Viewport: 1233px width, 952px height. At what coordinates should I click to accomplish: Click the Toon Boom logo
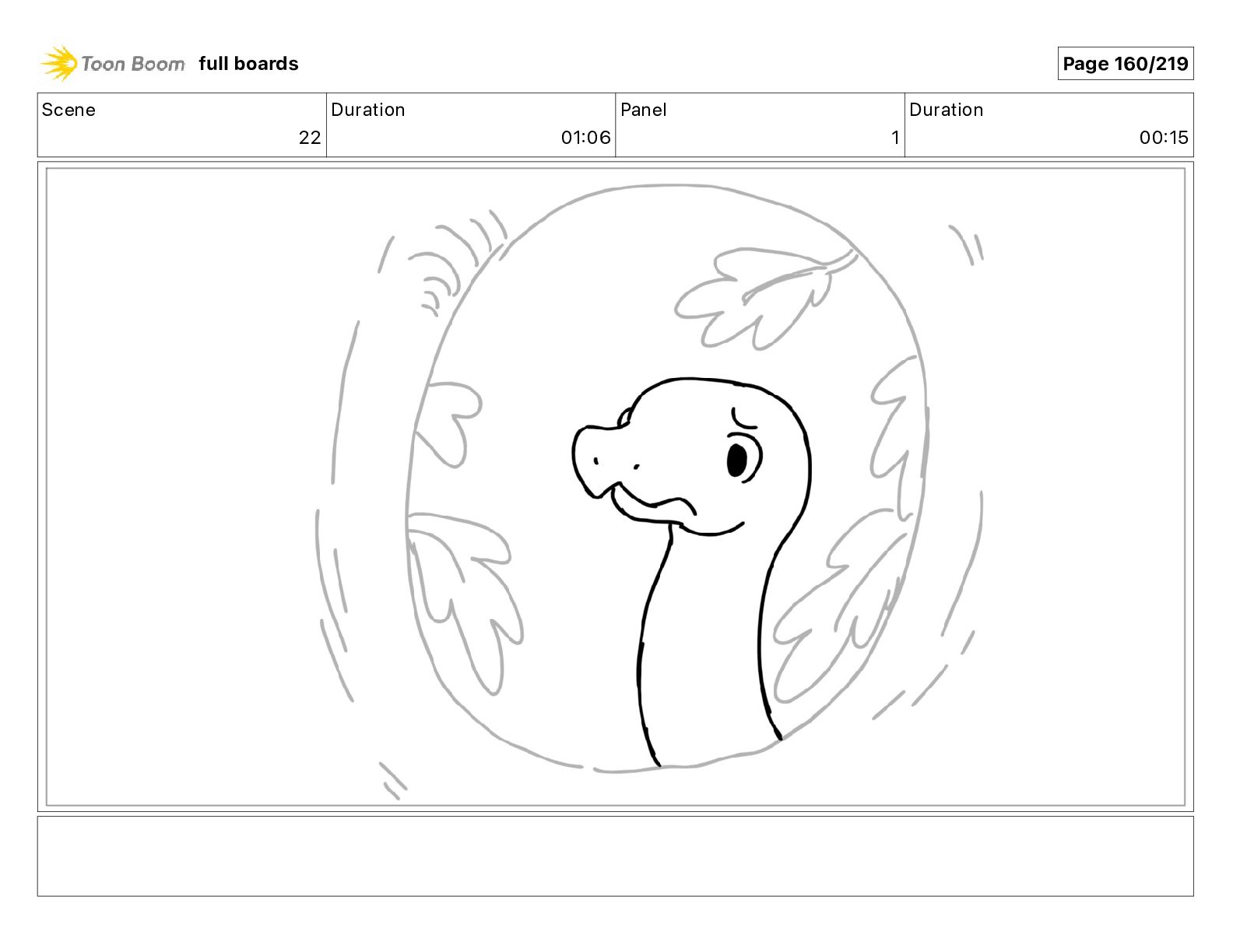tap(113, 64)
